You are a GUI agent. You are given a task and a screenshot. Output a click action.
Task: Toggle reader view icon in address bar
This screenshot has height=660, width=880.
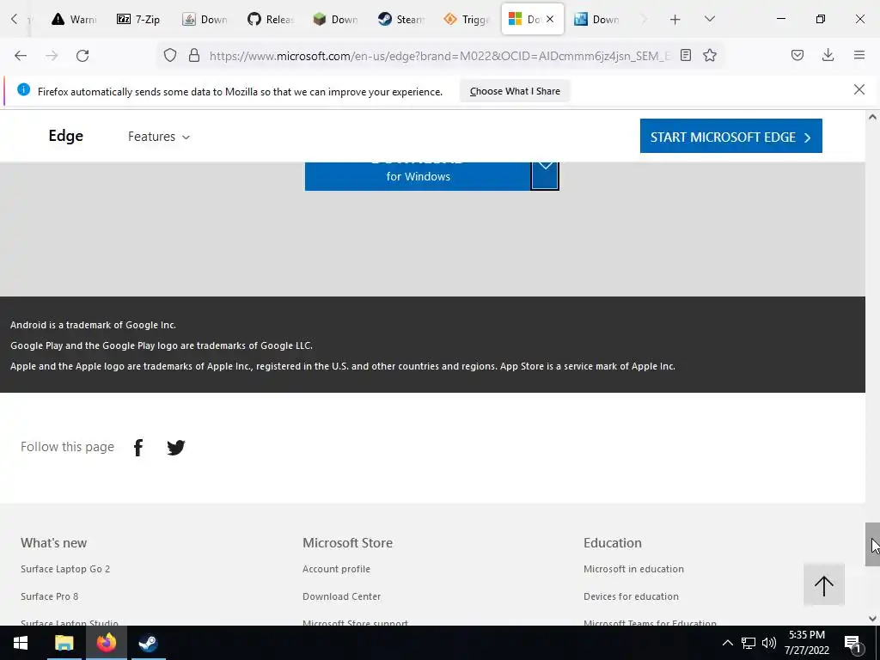pyautogui.click(x=685, y=55)
